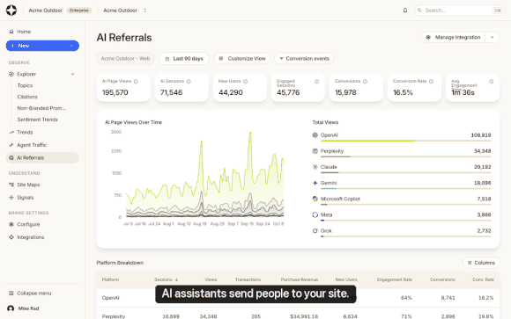Click info icon beside AI Page Views
Viewport: 511px width, 319px height.
[136, 82]
